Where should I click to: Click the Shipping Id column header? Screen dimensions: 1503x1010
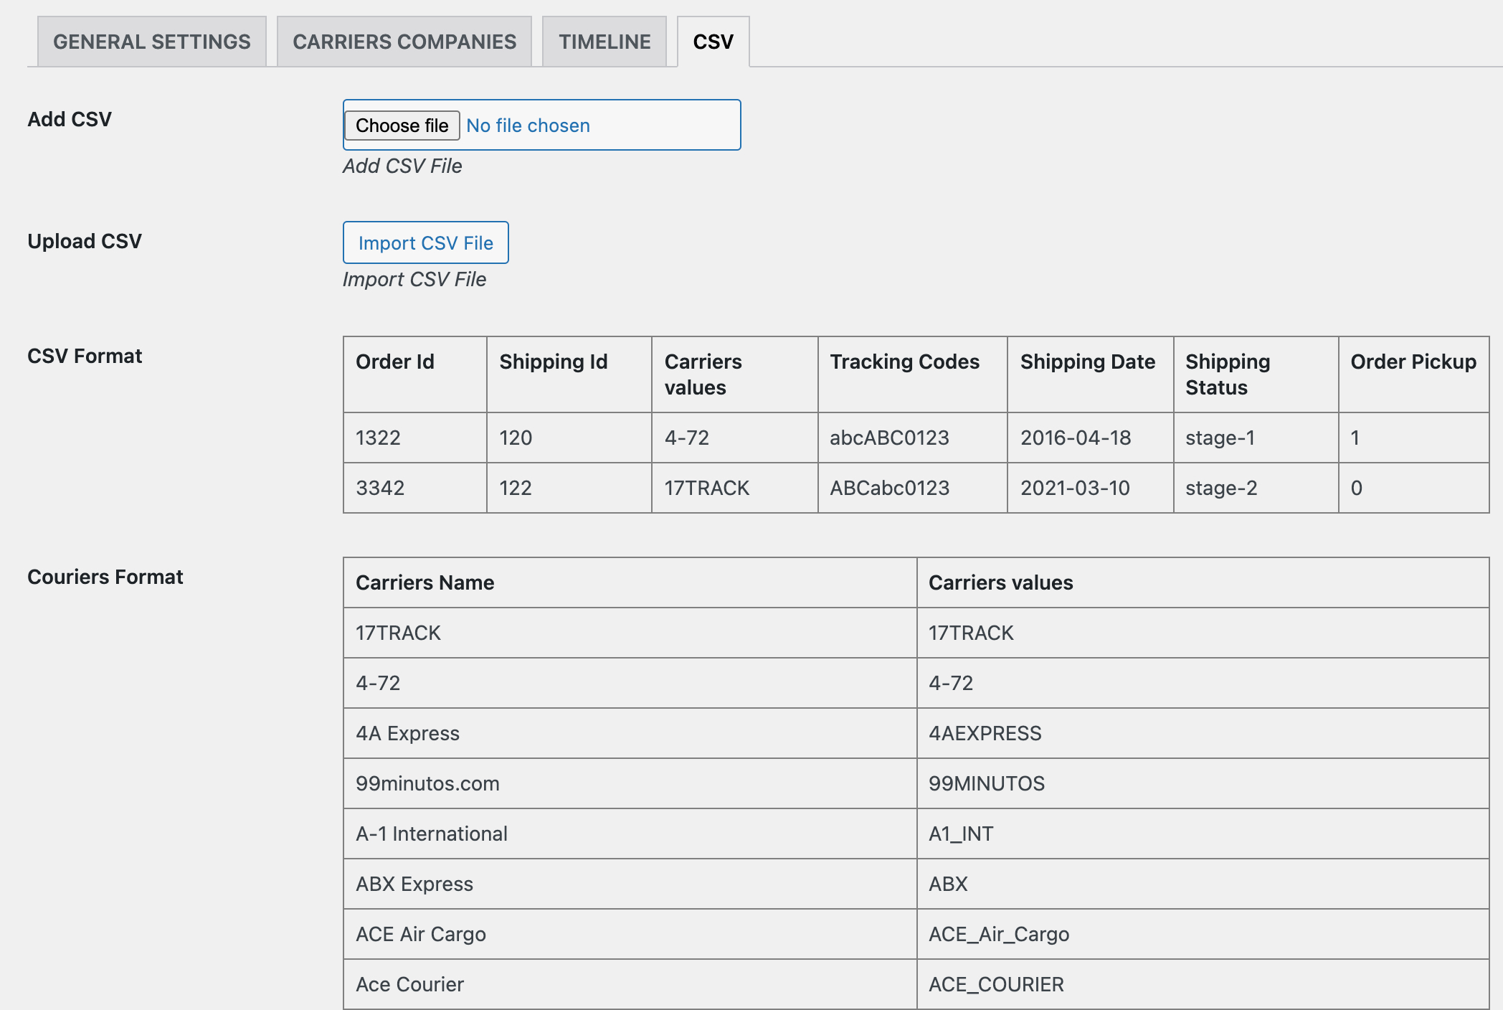point(553,362)
